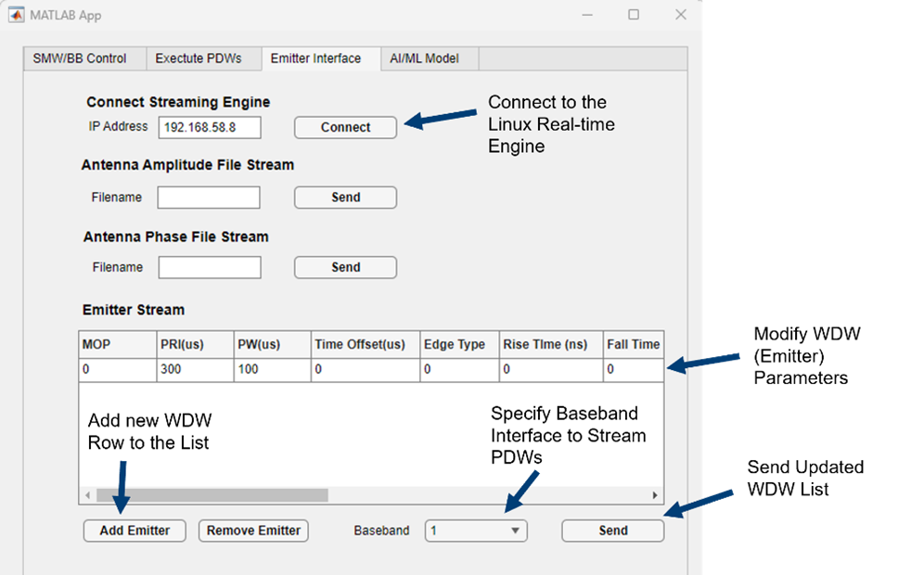Image resolution: width=898 pixels, height=575 pixels.
Task: Click the MOP column header
Action: point(117,344)
